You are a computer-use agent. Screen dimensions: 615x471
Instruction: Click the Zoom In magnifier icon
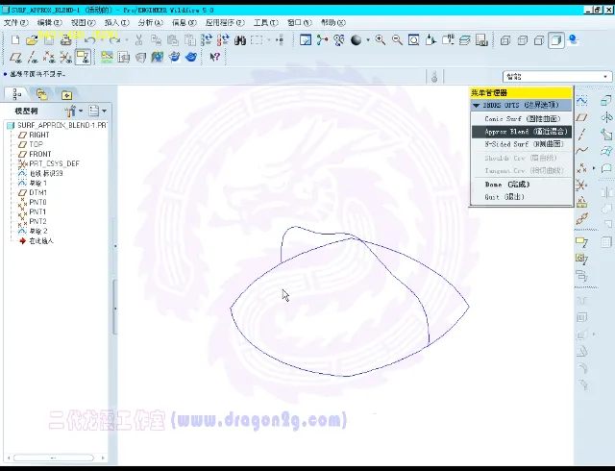(x=381, y=40)
